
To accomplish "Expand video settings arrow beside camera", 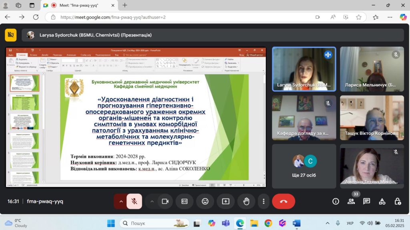I will tap(152, 201).
